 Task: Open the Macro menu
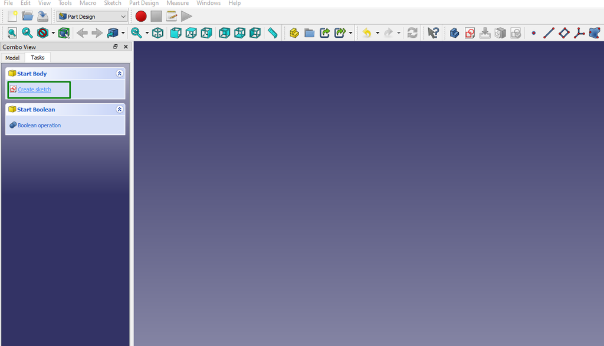[87, 3]
